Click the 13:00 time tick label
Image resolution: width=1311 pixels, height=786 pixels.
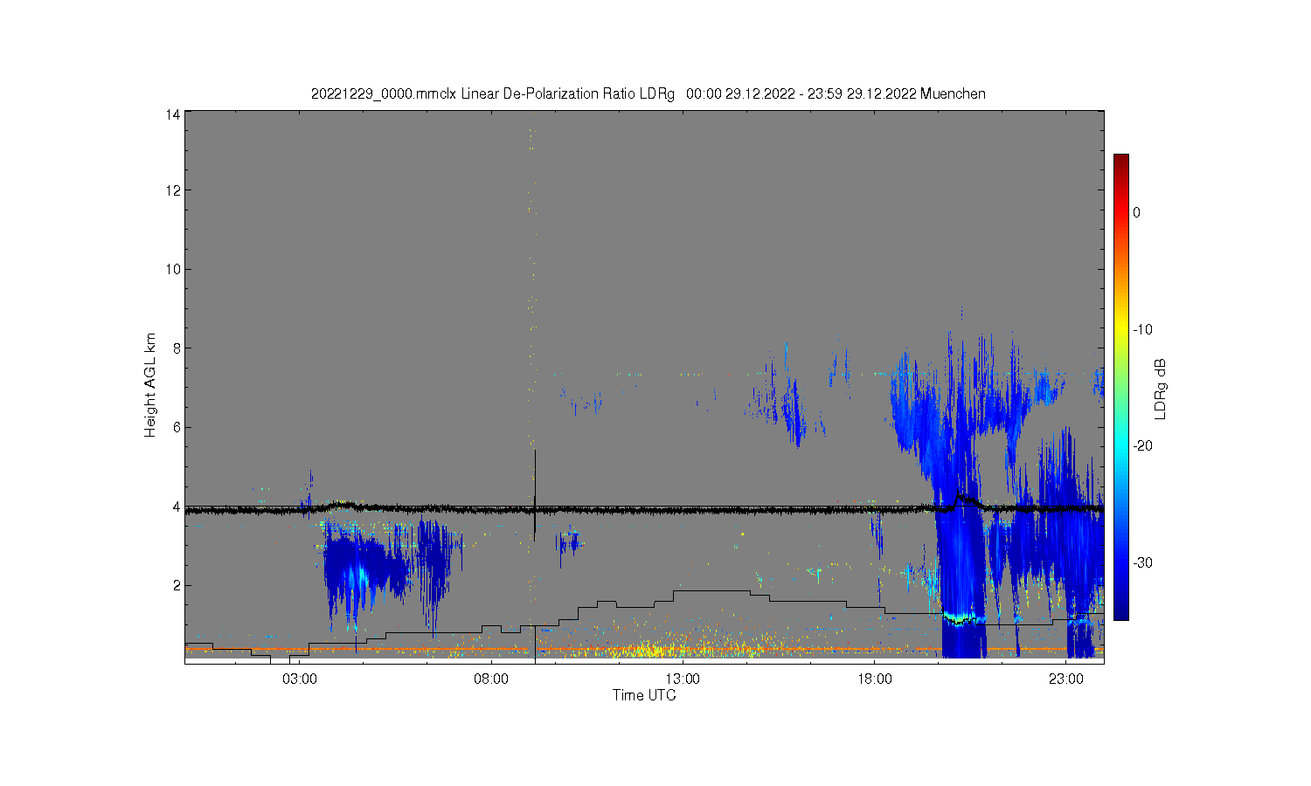pos(683,679)
